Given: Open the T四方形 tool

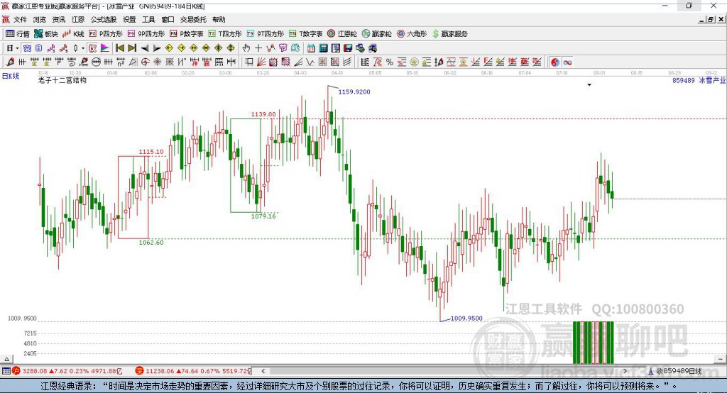Looking at the screenshot, I should (x=225, y=34).
